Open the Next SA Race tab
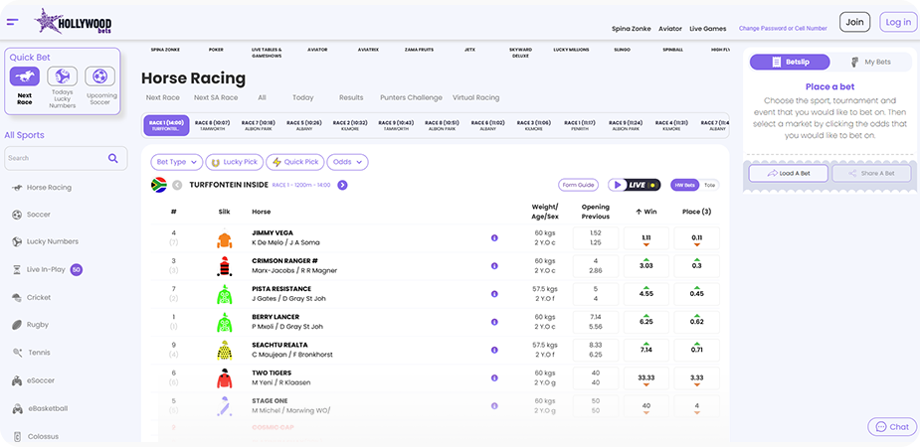Viewport: 920px width, 447px height. (216, 97)
